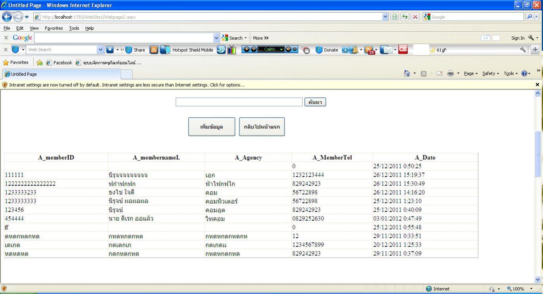
Task: Expand More options on Google toolbar
Action: pyautogui.click(x=260, y=38)
